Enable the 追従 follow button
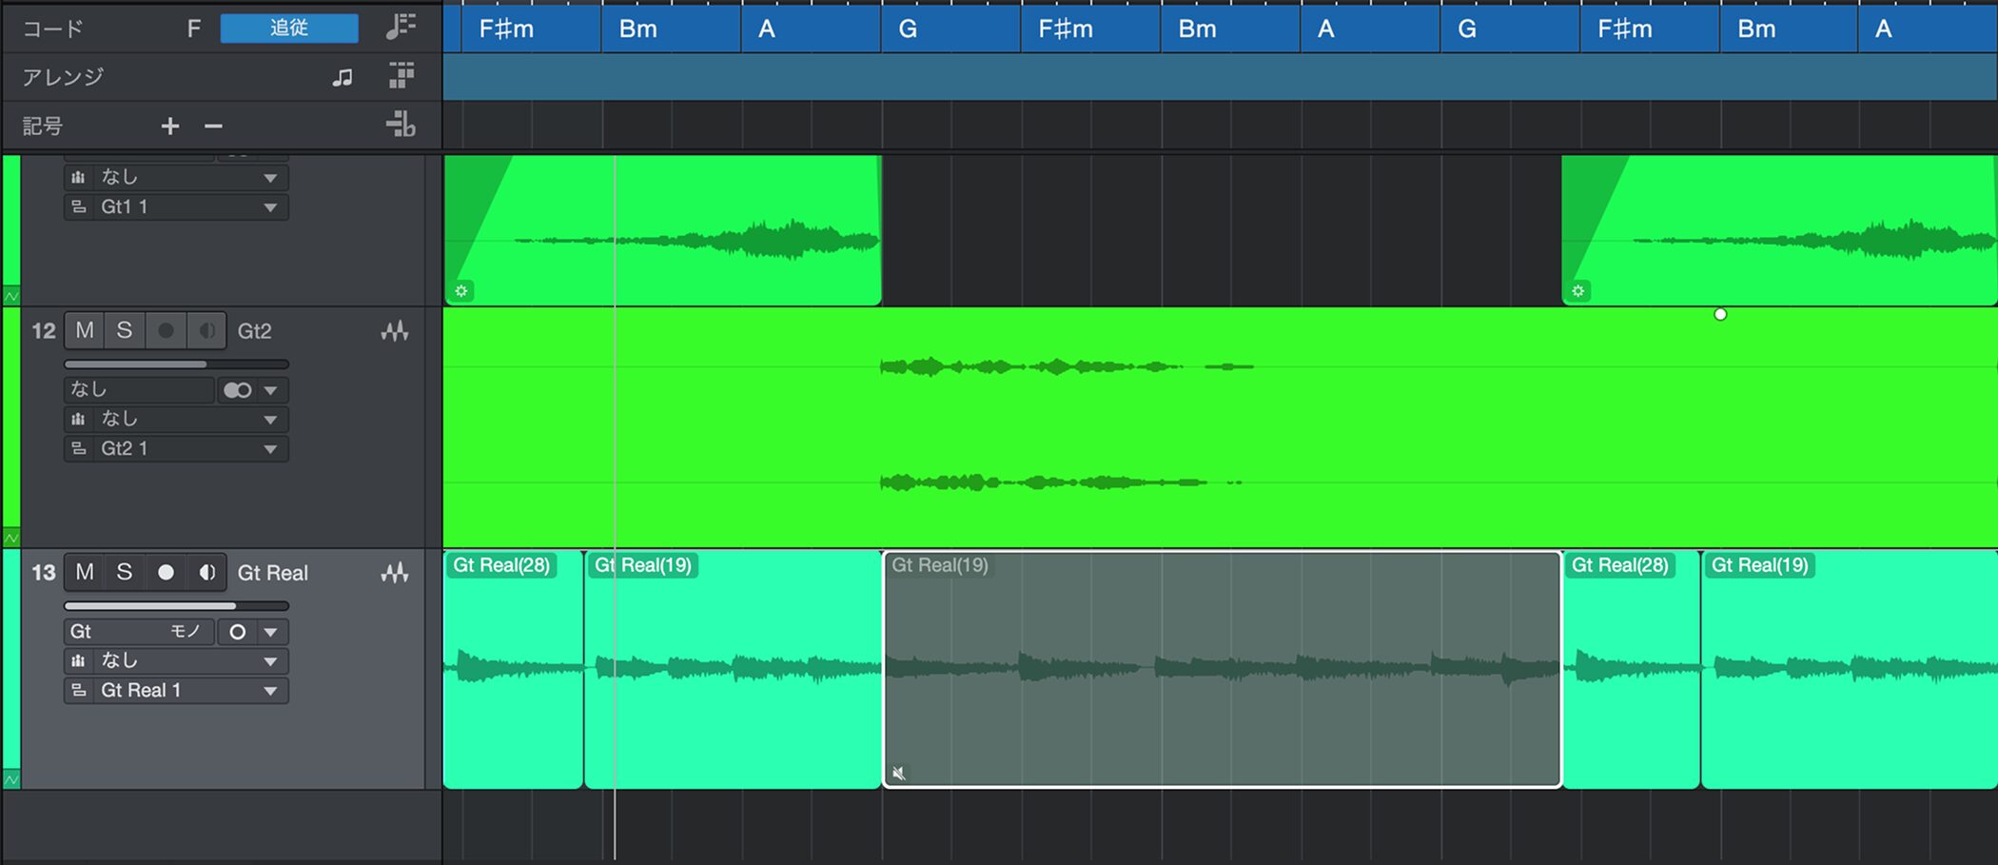The height and width of the screenshot is (865, 1998). tap(289, 29)
